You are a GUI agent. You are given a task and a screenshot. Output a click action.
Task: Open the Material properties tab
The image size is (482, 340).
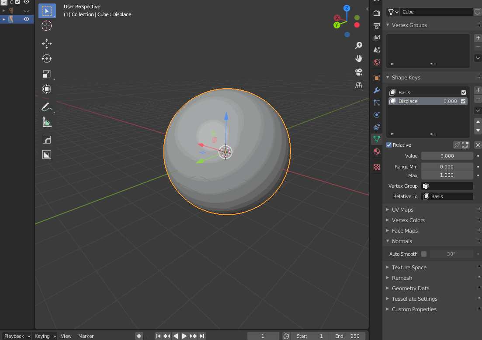[x=377, y=151]
